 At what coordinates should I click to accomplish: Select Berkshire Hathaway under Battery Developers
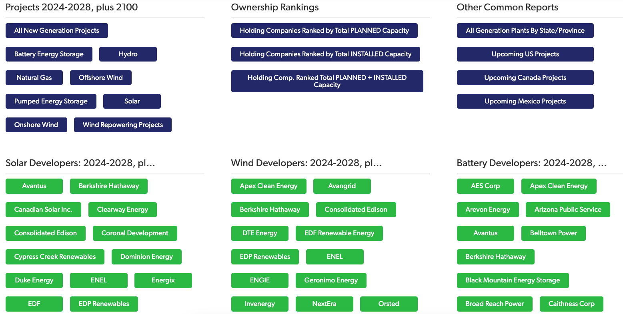[496, 256]
